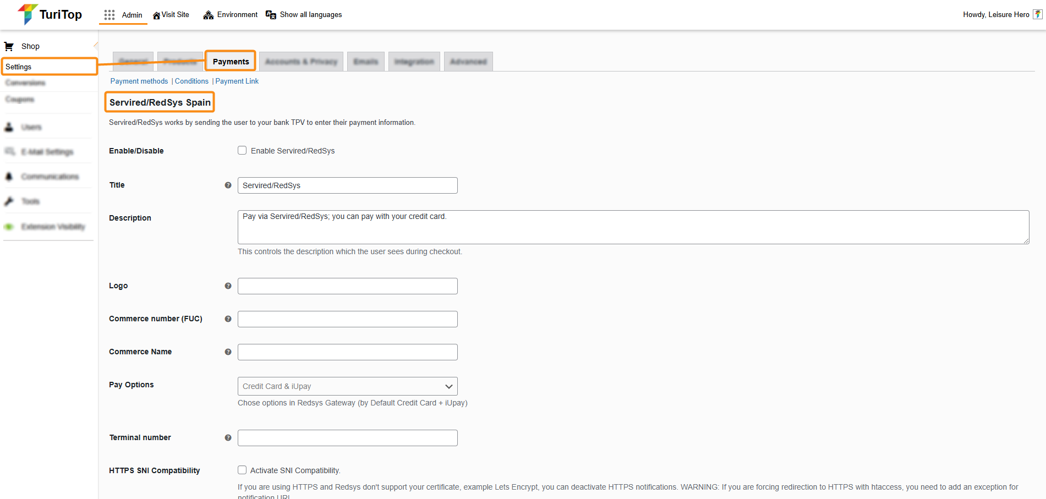Enable the Servired/RedSys checkbox
The height and width of the screenshot is (499, 1046).
(x=242, y=151)
